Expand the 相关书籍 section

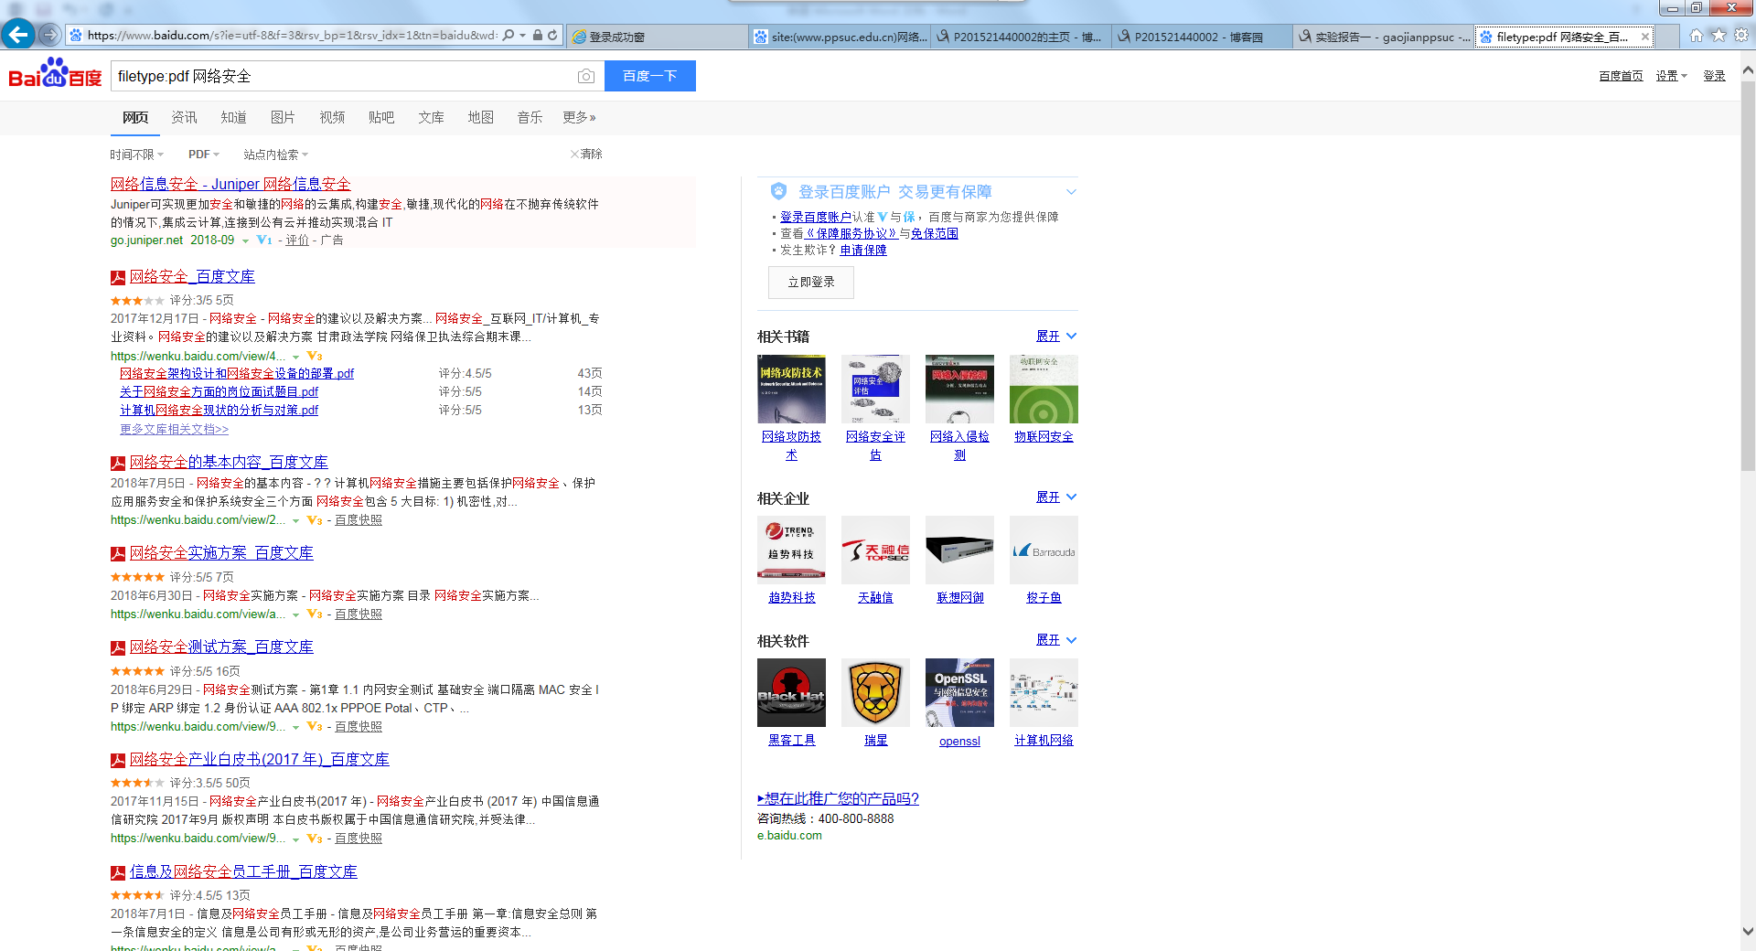pyautogui.click(x=1055, y=337)
